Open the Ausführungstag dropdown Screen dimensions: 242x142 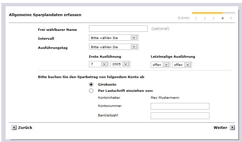(x=113, y=47)
